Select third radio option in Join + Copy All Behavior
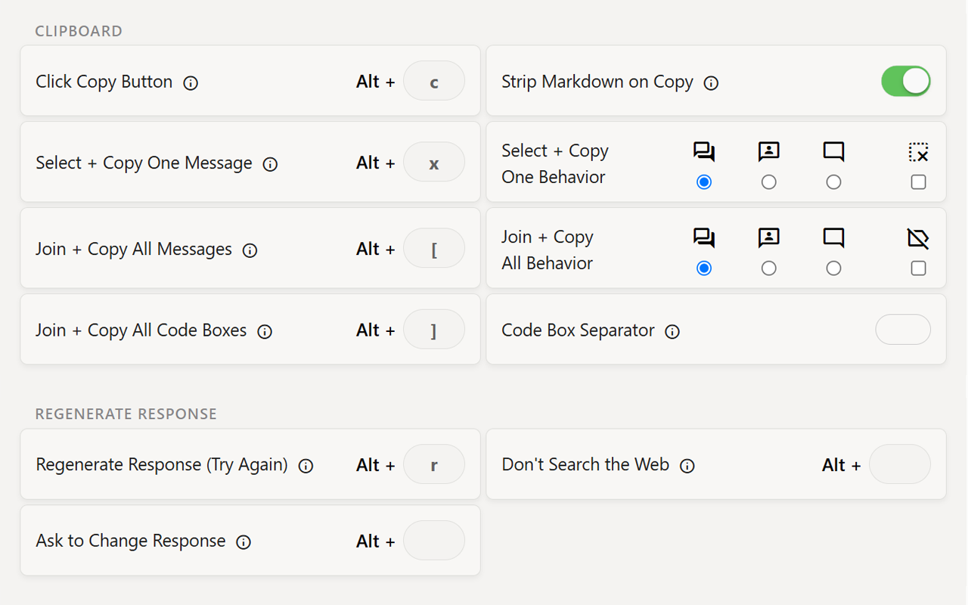Screen dimensions: 968x605 click(833, 268)
